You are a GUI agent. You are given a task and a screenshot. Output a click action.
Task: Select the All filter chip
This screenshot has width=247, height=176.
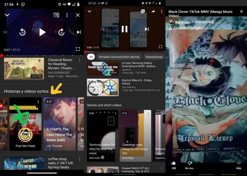(91, 57)
